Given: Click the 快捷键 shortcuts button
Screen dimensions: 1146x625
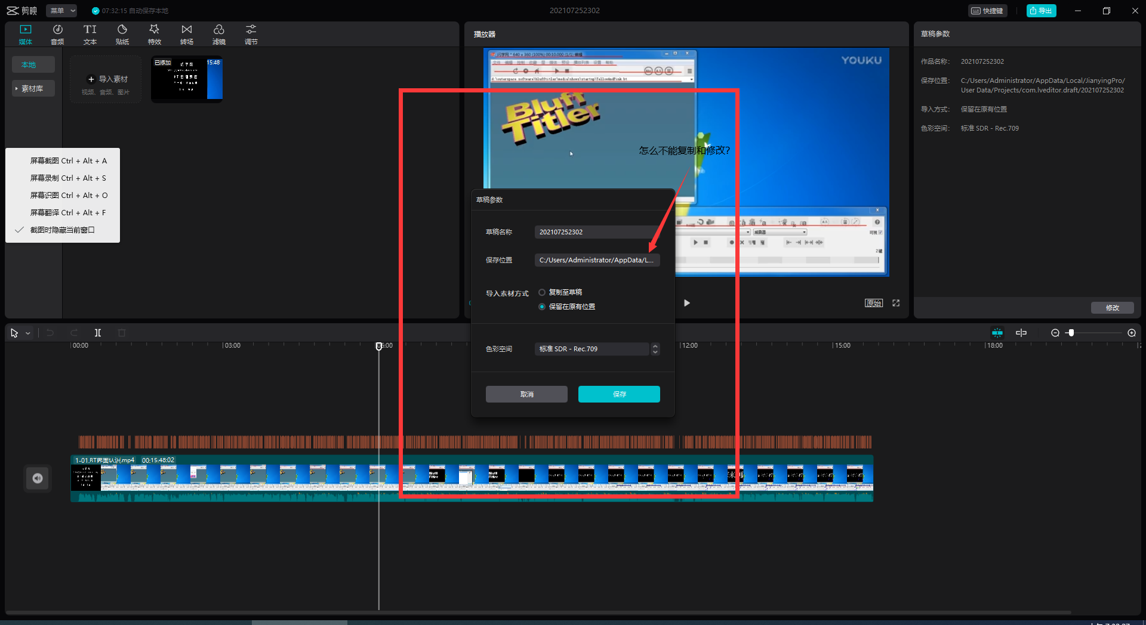Looking at the screenshot, I should pyautogui.click(x=987, y=11).
